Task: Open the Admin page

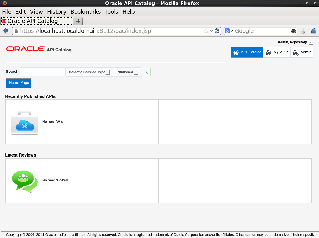Action: [x=301, y=52]
